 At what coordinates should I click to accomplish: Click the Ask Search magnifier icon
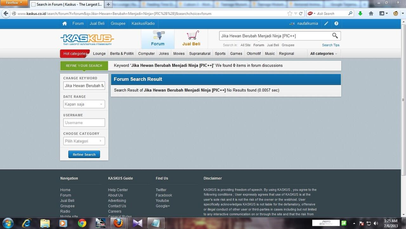(x=350, y=13)
